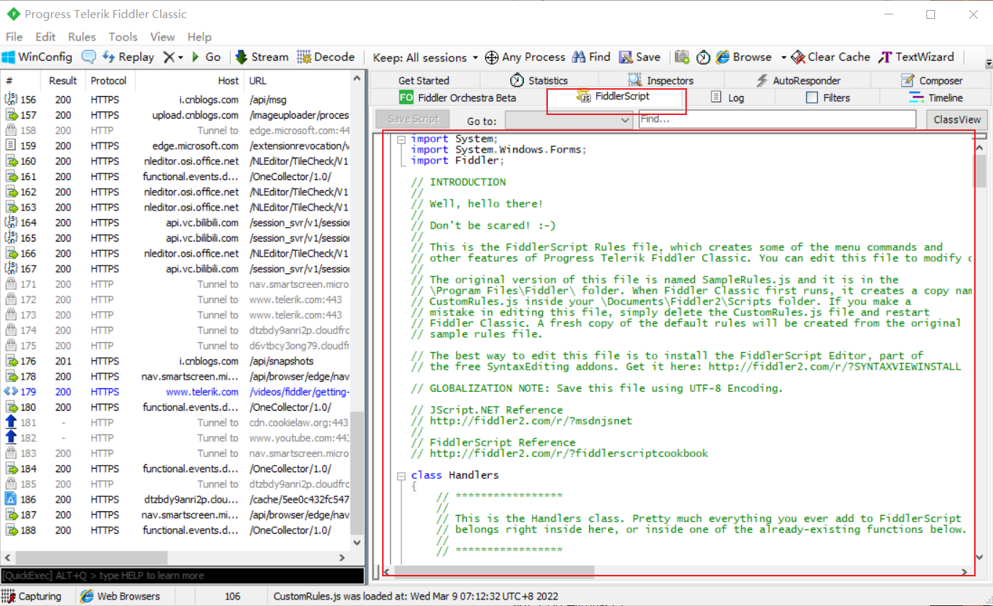Open Find sessions binoculars tool
Viewport: 993px width, 606px height.
coord(591,57)
